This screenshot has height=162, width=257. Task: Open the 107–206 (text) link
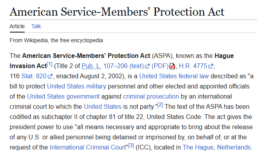pyautogui.click(x=123, y=66)
